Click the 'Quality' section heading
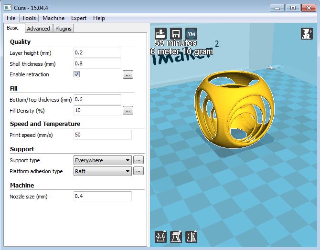Image resolution: width=320 pixels, height=250 pixels. pyautogui.click(x=20, y=42)
